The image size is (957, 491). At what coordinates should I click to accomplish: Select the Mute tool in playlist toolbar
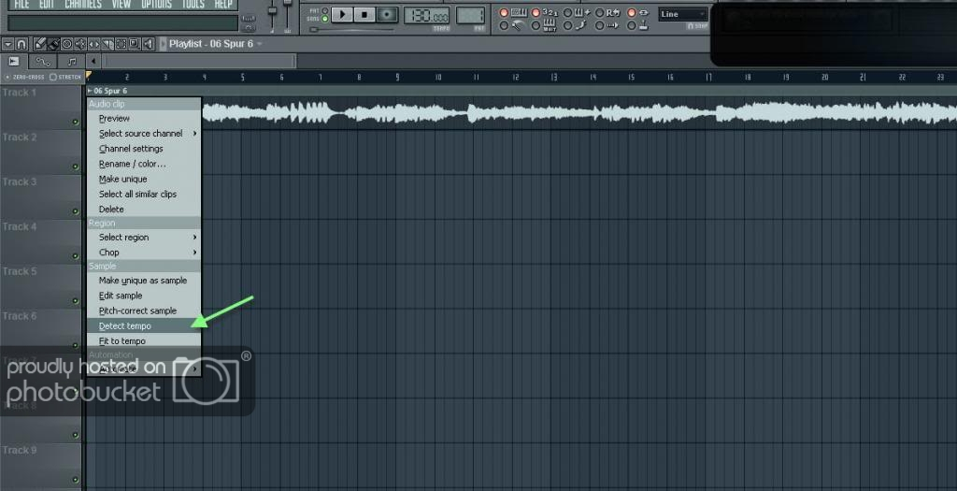(80, 44)
